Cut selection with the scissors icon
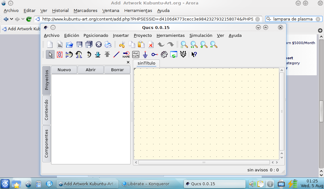This screenshot has width=324, height=189. click(122, 44)
